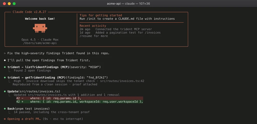Click 'Added a pagination test for /invoices' entry
The height and width of the screenshot is (124, 257).
128,33
